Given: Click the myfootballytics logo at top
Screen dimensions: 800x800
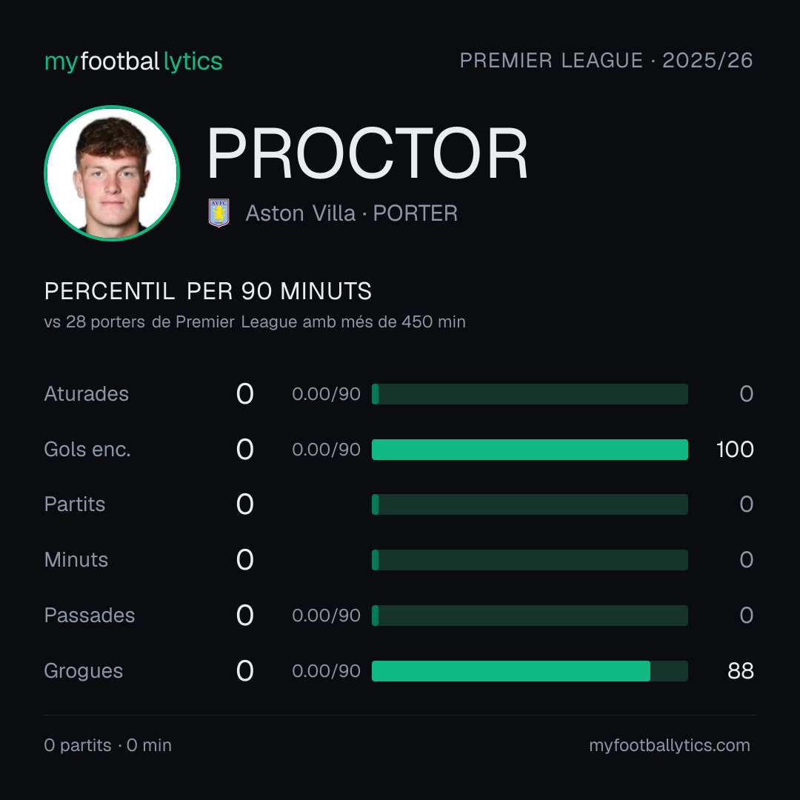Looking at the screenshot, I should point(133,61).
